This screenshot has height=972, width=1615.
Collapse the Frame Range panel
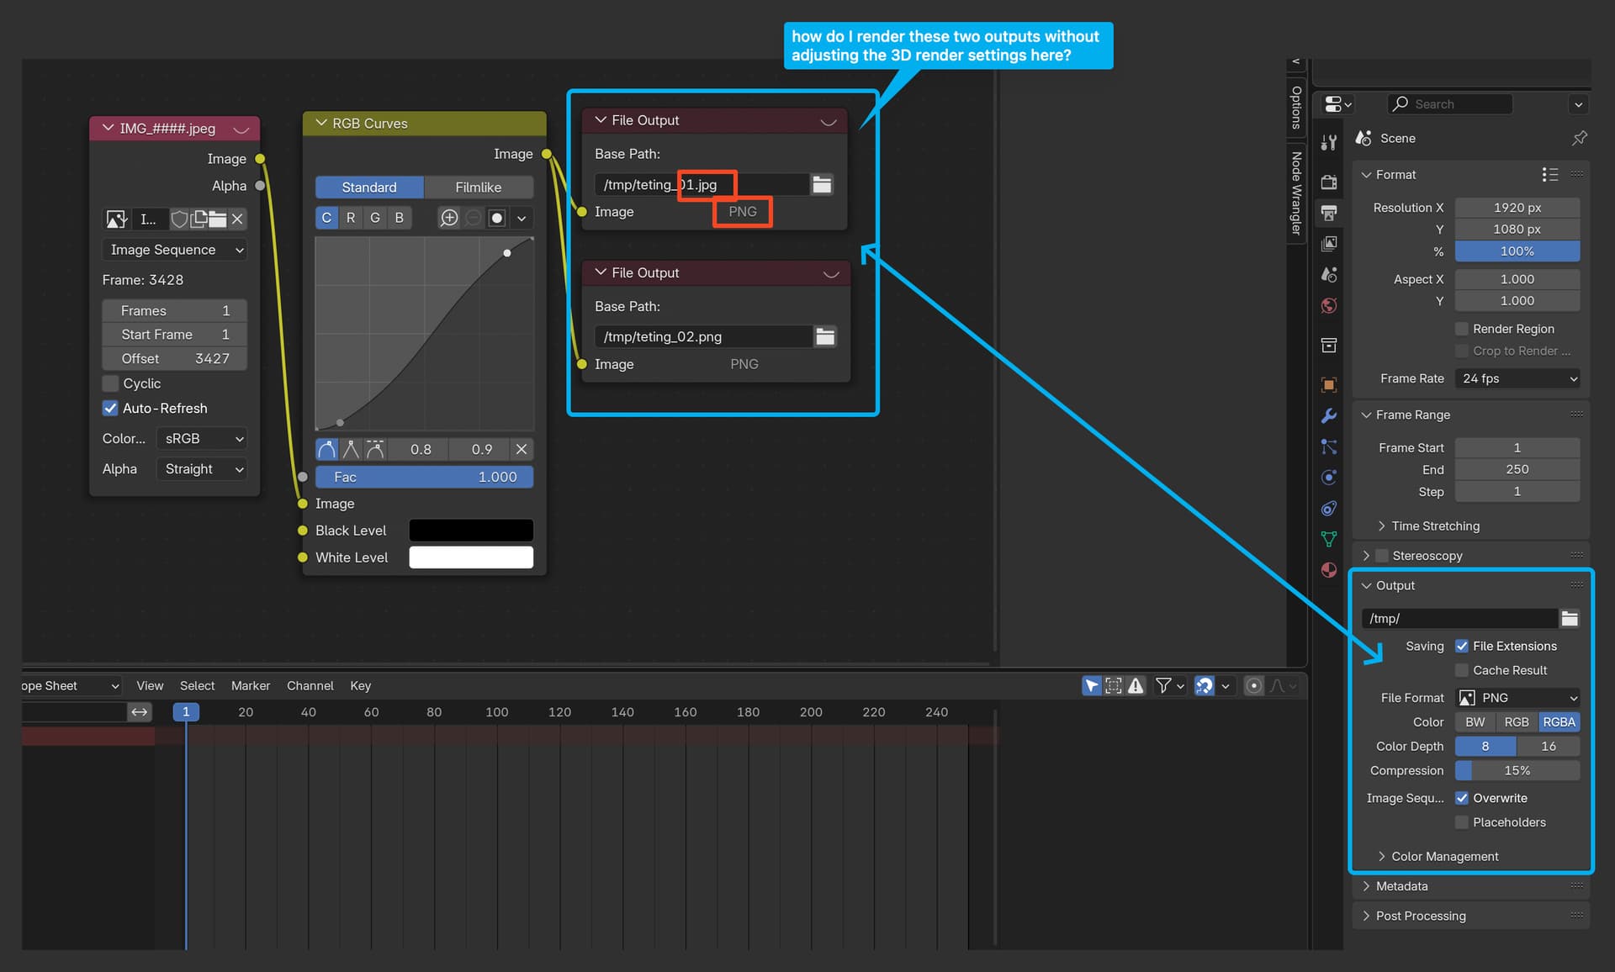point(1367,415)
